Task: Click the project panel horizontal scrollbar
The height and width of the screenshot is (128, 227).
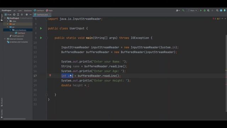Action: point(15,119)
